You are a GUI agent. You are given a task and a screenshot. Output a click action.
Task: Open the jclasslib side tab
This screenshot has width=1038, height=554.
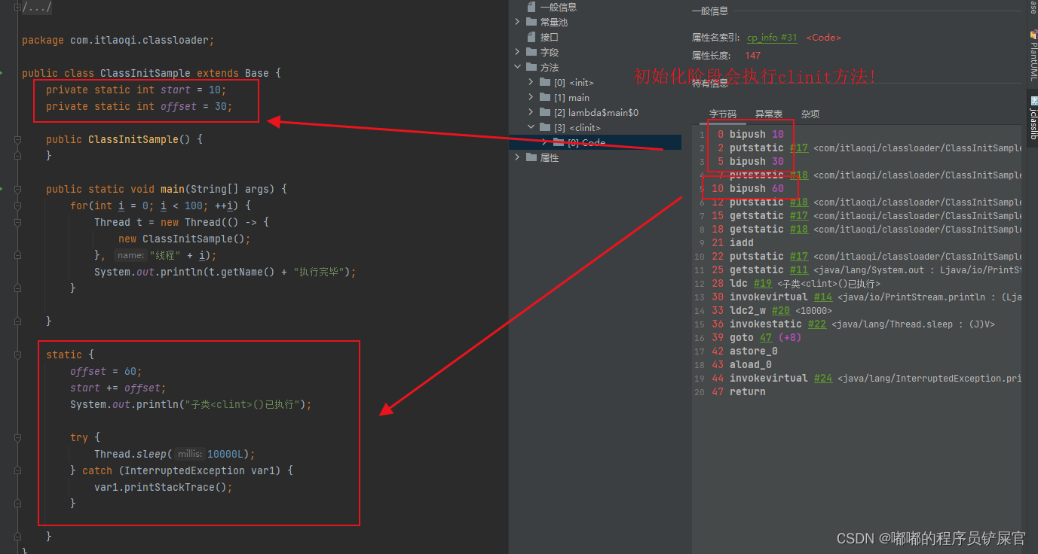(1033, 119)
